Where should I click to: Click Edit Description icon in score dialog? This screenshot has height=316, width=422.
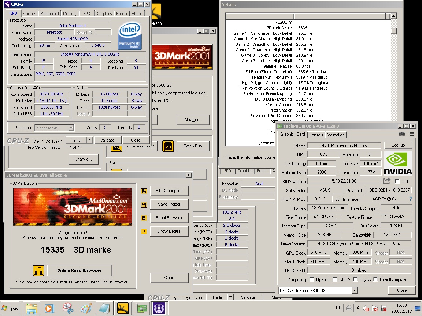(x=144, y=191)
